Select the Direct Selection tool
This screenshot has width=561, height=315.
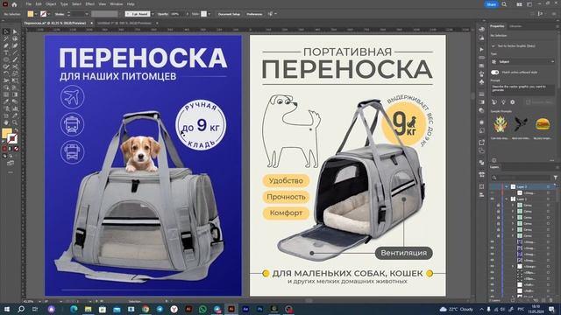15,31
